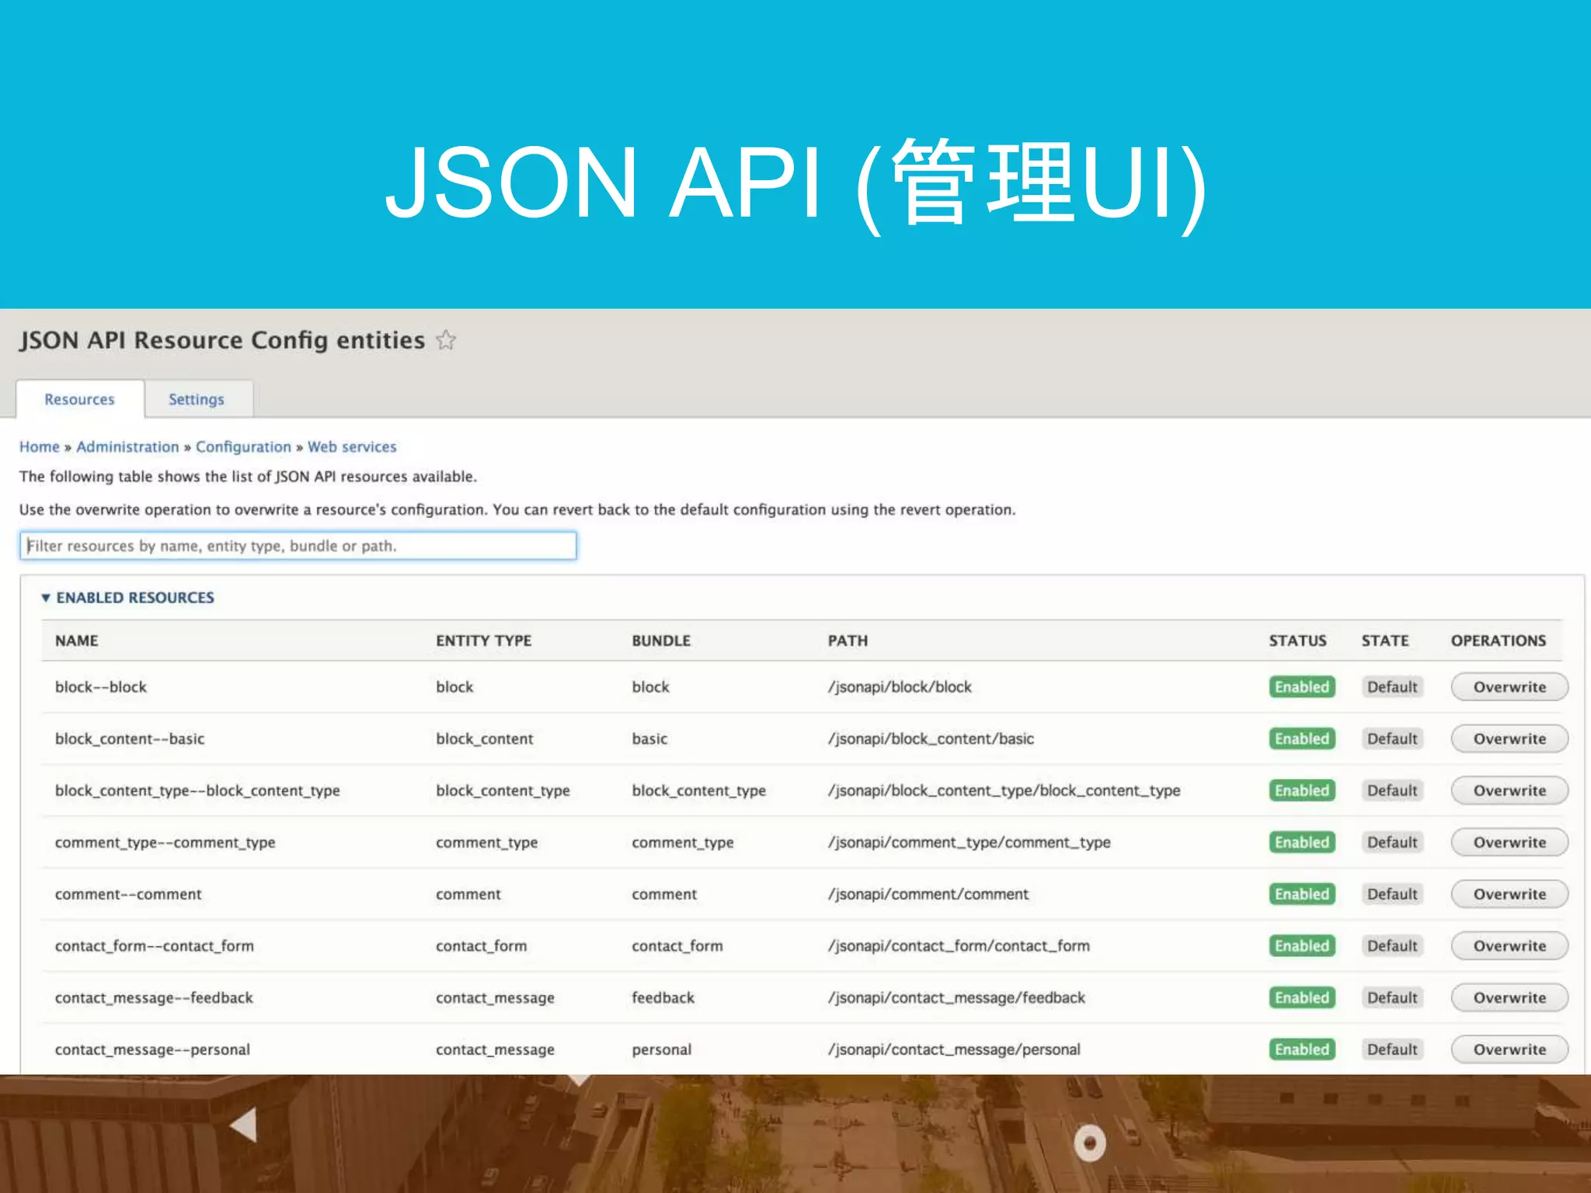Select the comment--comment name cell
Screen dimensions: 1591x1193
[128, 894]
